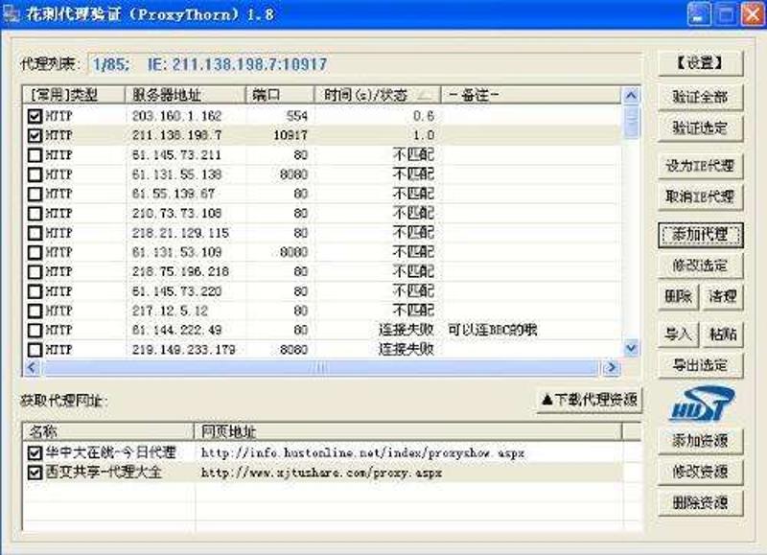Click 修改资源 button

click(700, 472)
